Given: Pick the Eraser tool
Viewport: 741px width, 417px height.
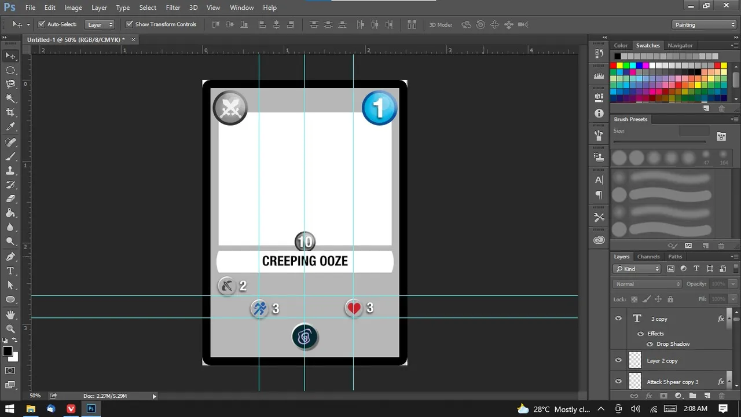Looking at the screenshot, I should (10, 199).
